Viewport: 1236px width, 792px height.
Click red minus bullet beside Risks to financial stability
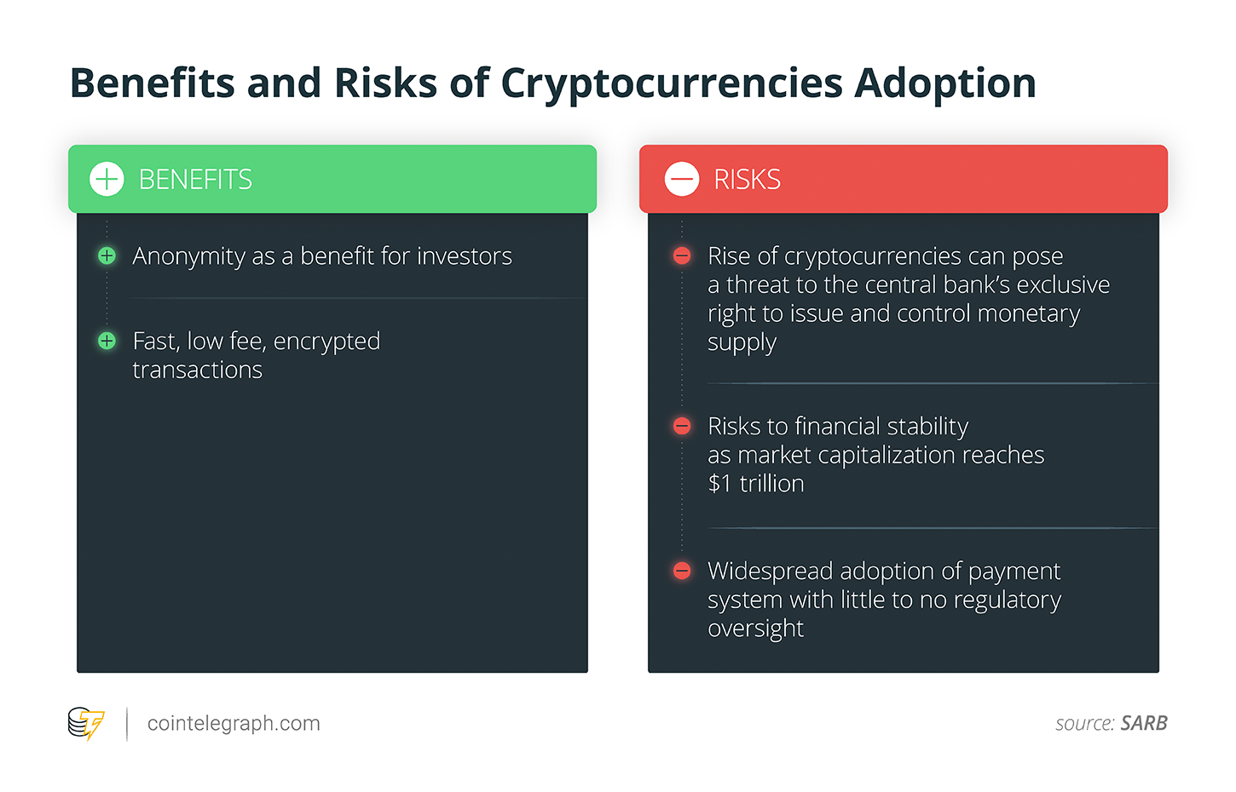click(x=682, y=426)
